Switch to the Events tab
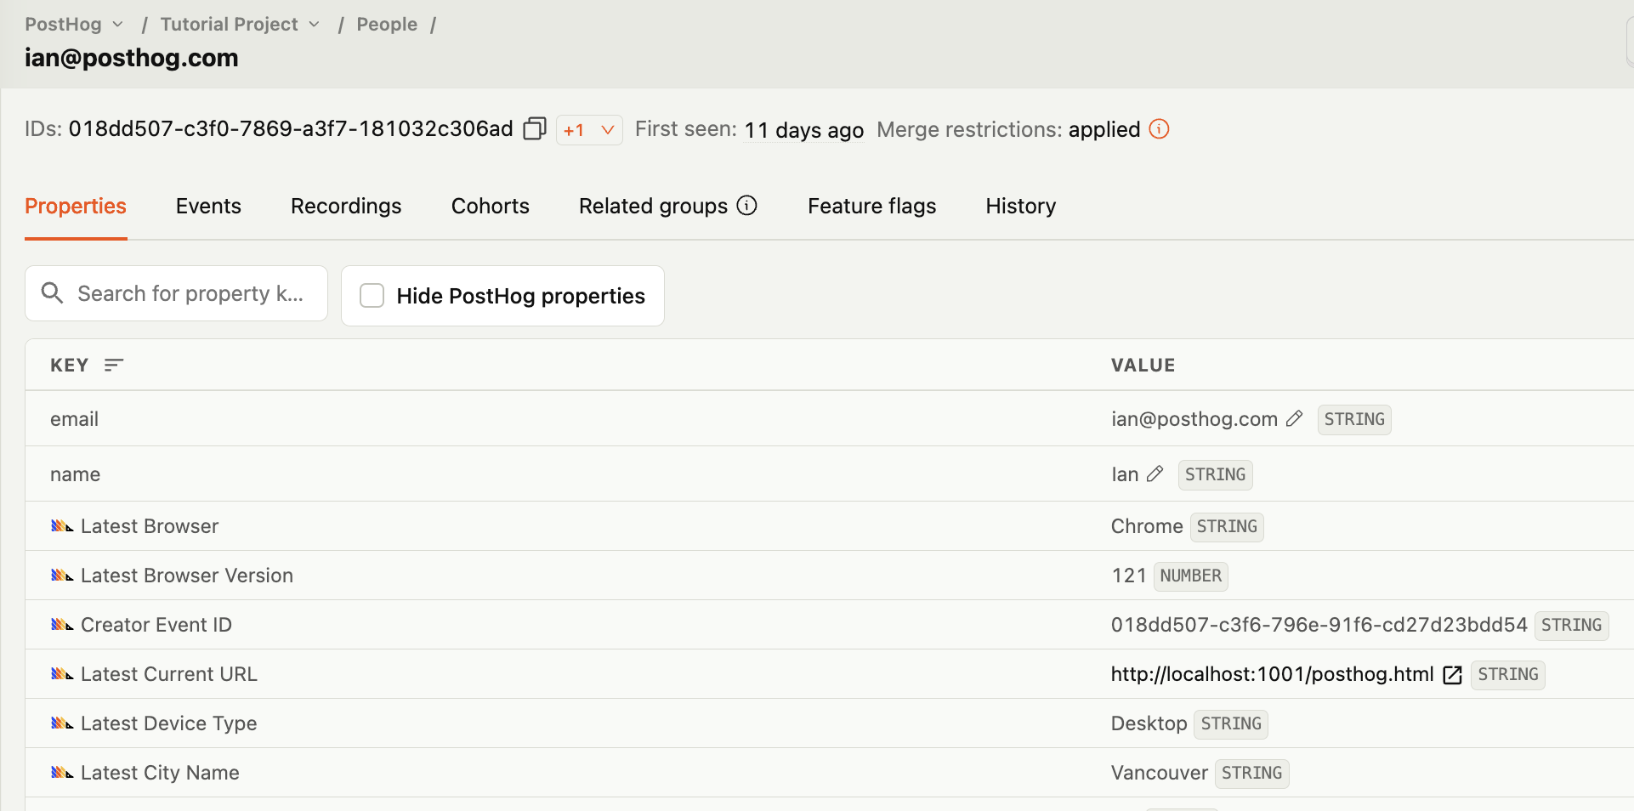Viewport: 1634px width, 811px height. 208,206
